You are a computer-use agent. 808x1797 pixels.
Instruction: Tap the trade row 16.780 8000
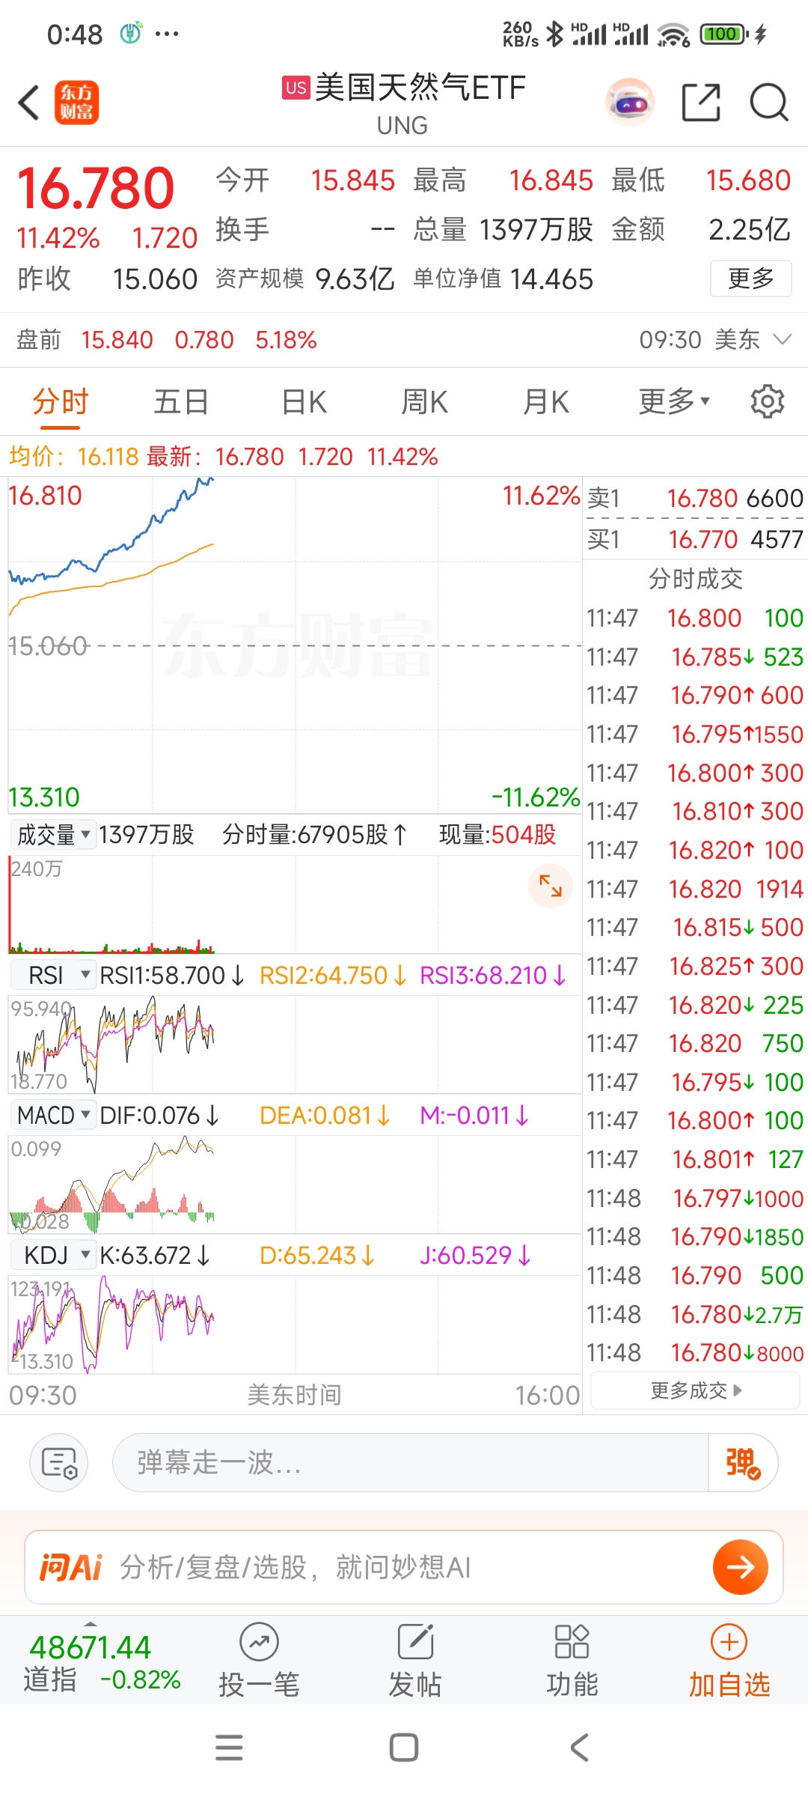click(695, 1352)
